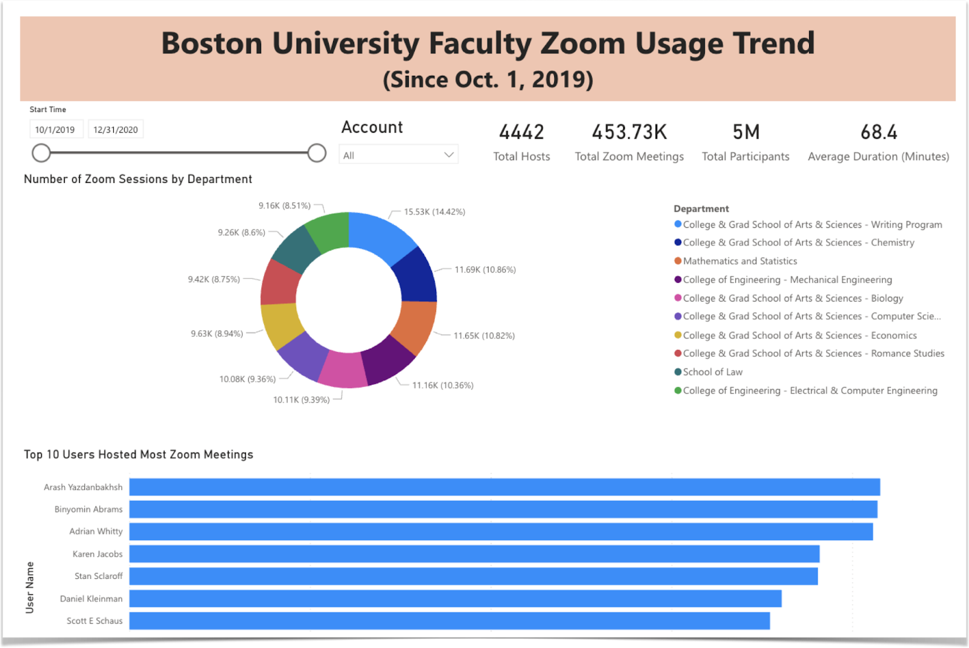Select Binyomin Abrams's bar

pos(503,509)
